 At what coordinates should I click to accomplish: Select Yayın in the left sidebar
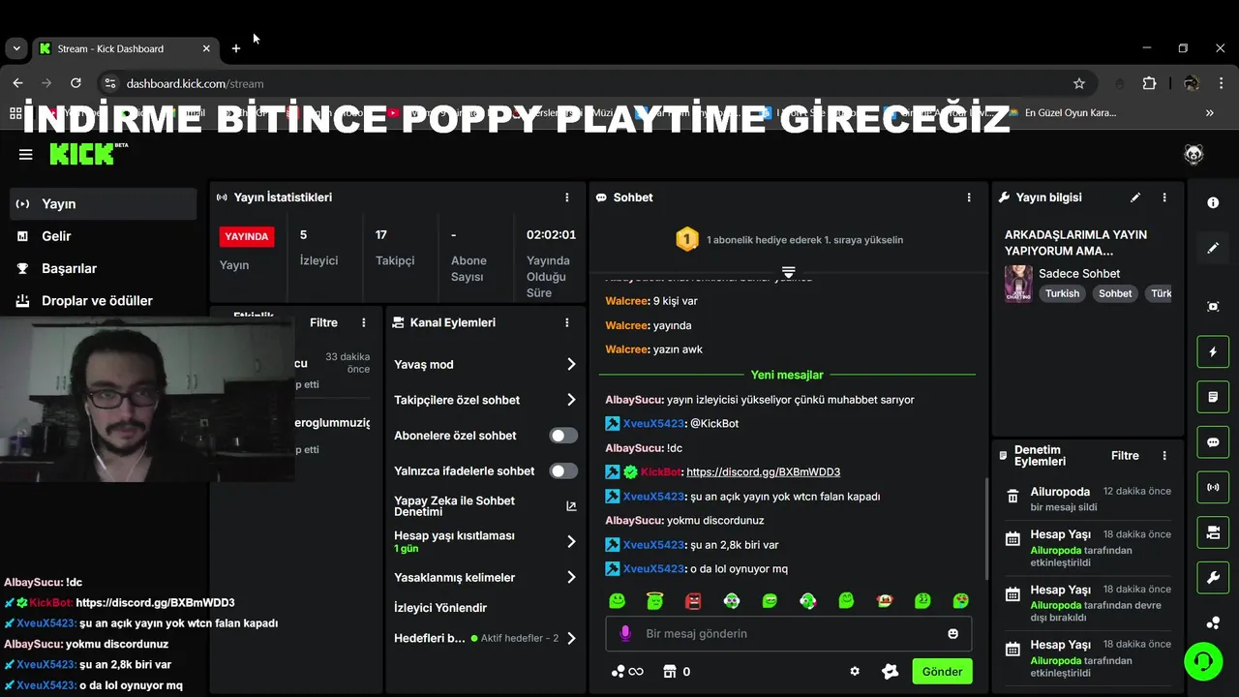(x=104, y=204)
